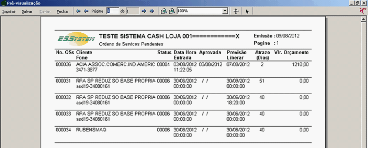368x148 pixels.
Task: Open the 100% zoom level dropdown
Action: 225,11
